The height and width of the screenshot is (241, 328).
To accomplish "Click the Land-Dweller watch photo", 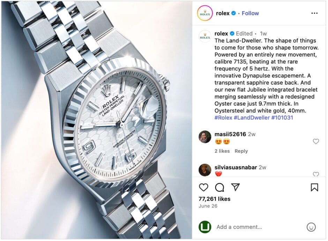I will (x=97, y=120).
